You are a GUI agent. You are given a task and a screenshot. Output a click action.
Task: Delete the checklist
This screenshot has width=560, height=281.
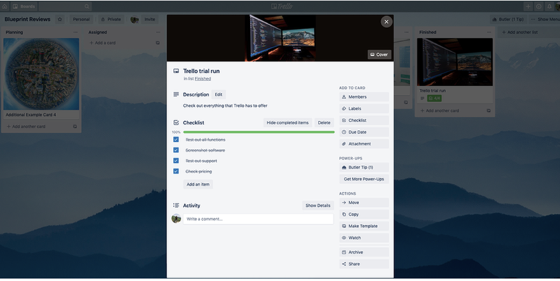(x=324, y=122)
